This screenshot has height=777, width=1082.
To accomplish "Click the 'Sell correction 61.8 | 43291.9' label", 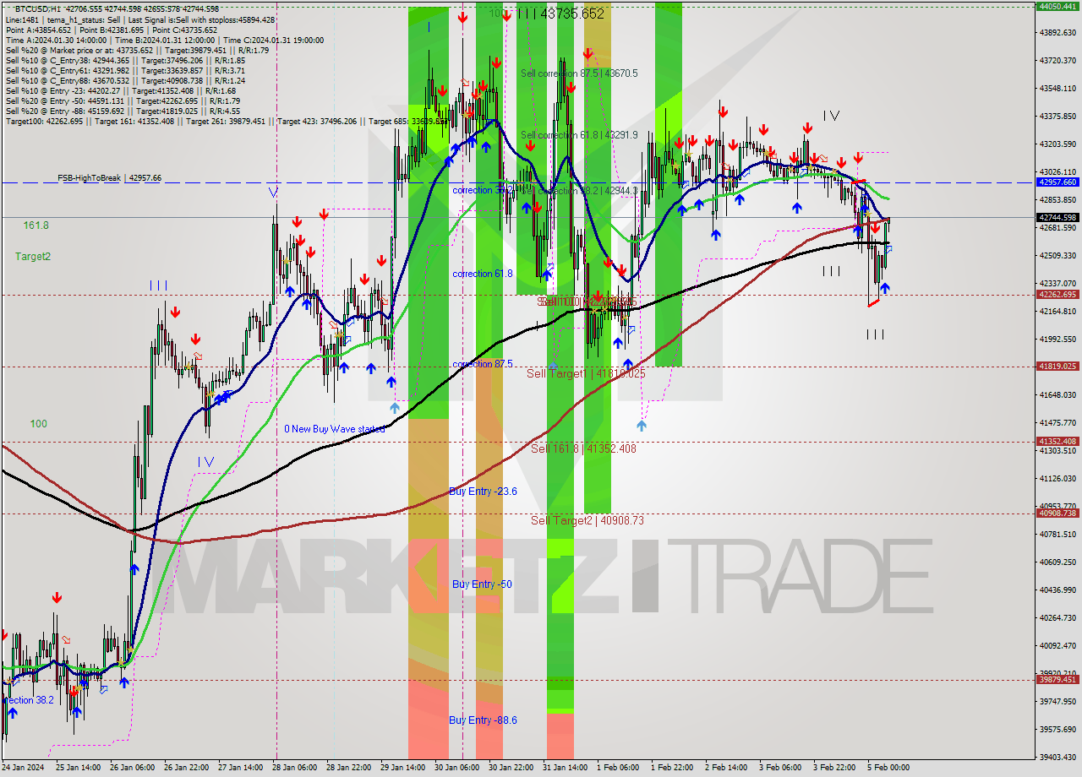I will click(x=579, y=134).
